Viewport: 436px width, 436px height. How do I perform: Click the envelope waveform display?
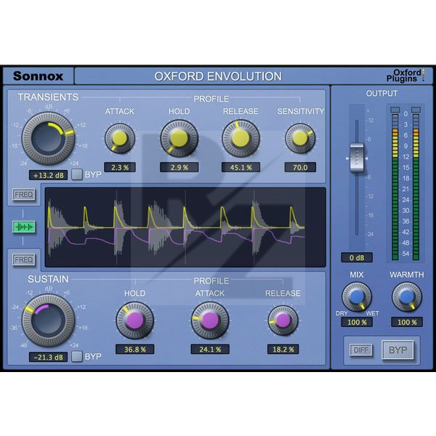click(x=185, y=227)
